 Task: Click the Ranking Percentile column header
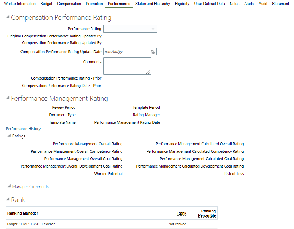(207, 213)
